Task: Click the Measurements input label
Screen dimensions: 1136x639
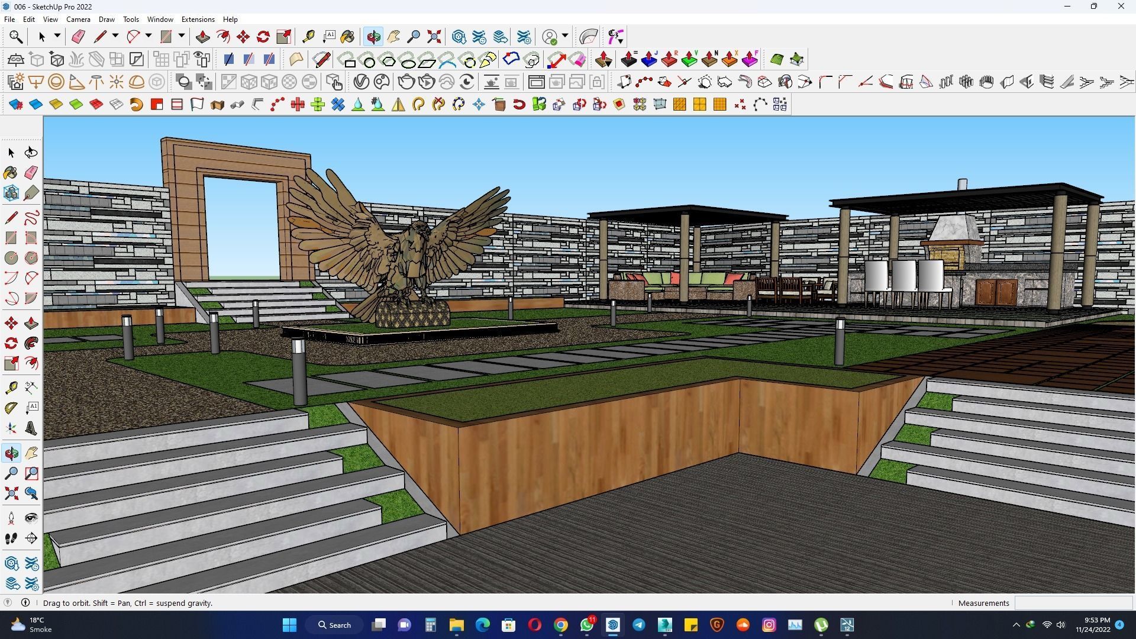Action: pos(983,603)
